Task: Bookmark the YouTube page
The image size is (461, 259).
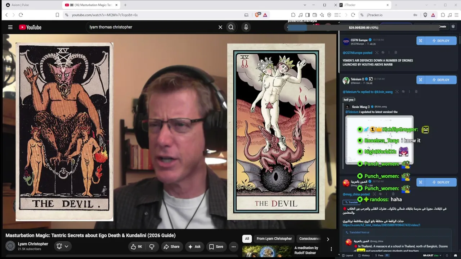Action: [57, 15]
